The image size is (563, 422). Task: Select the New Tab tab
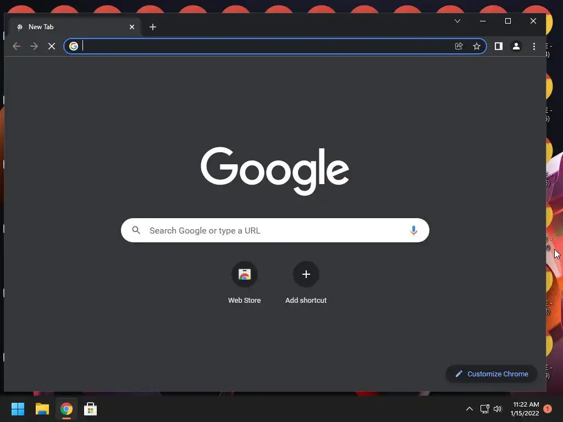coord(75,27)
